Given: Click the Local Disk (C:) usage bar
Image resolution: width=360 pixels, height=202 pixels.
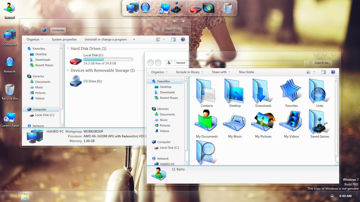Looking at the screenshot, I should coord(108,59).
